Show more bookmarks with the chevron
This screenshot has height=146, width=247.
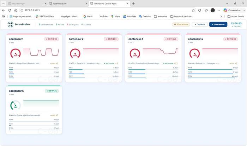click(221, 16)
